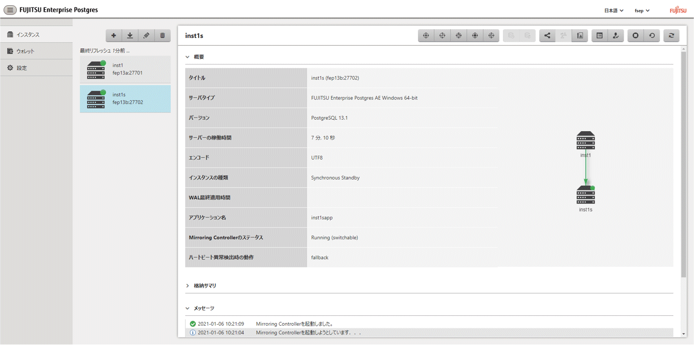Click the vertical scrollbar thumb

(684, 164)
